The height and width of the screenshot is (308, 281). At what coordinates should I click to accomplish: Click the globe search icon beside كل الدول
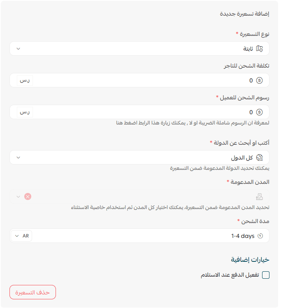coord(259,158)
